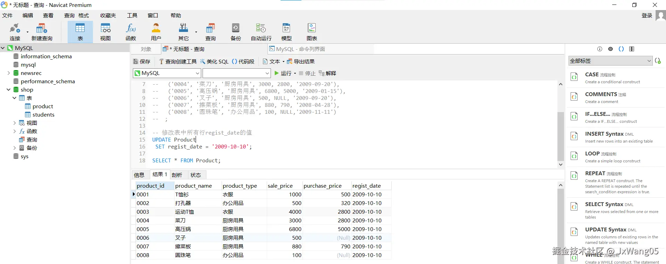Click the 登录 sign-in link
Viewport: 666px width, 264px height.
click(x=647, y=16)
